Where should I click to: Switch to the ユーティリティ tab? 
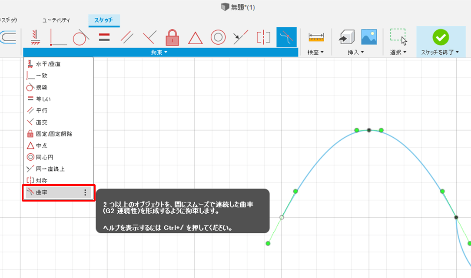pyautogui.click(x=56, y=20)
